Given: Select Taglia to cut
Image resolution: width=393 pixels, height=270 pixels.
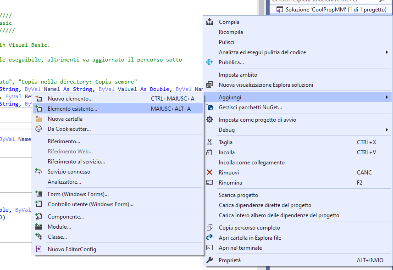Looking at the screenshot, I should click(298, 142).
